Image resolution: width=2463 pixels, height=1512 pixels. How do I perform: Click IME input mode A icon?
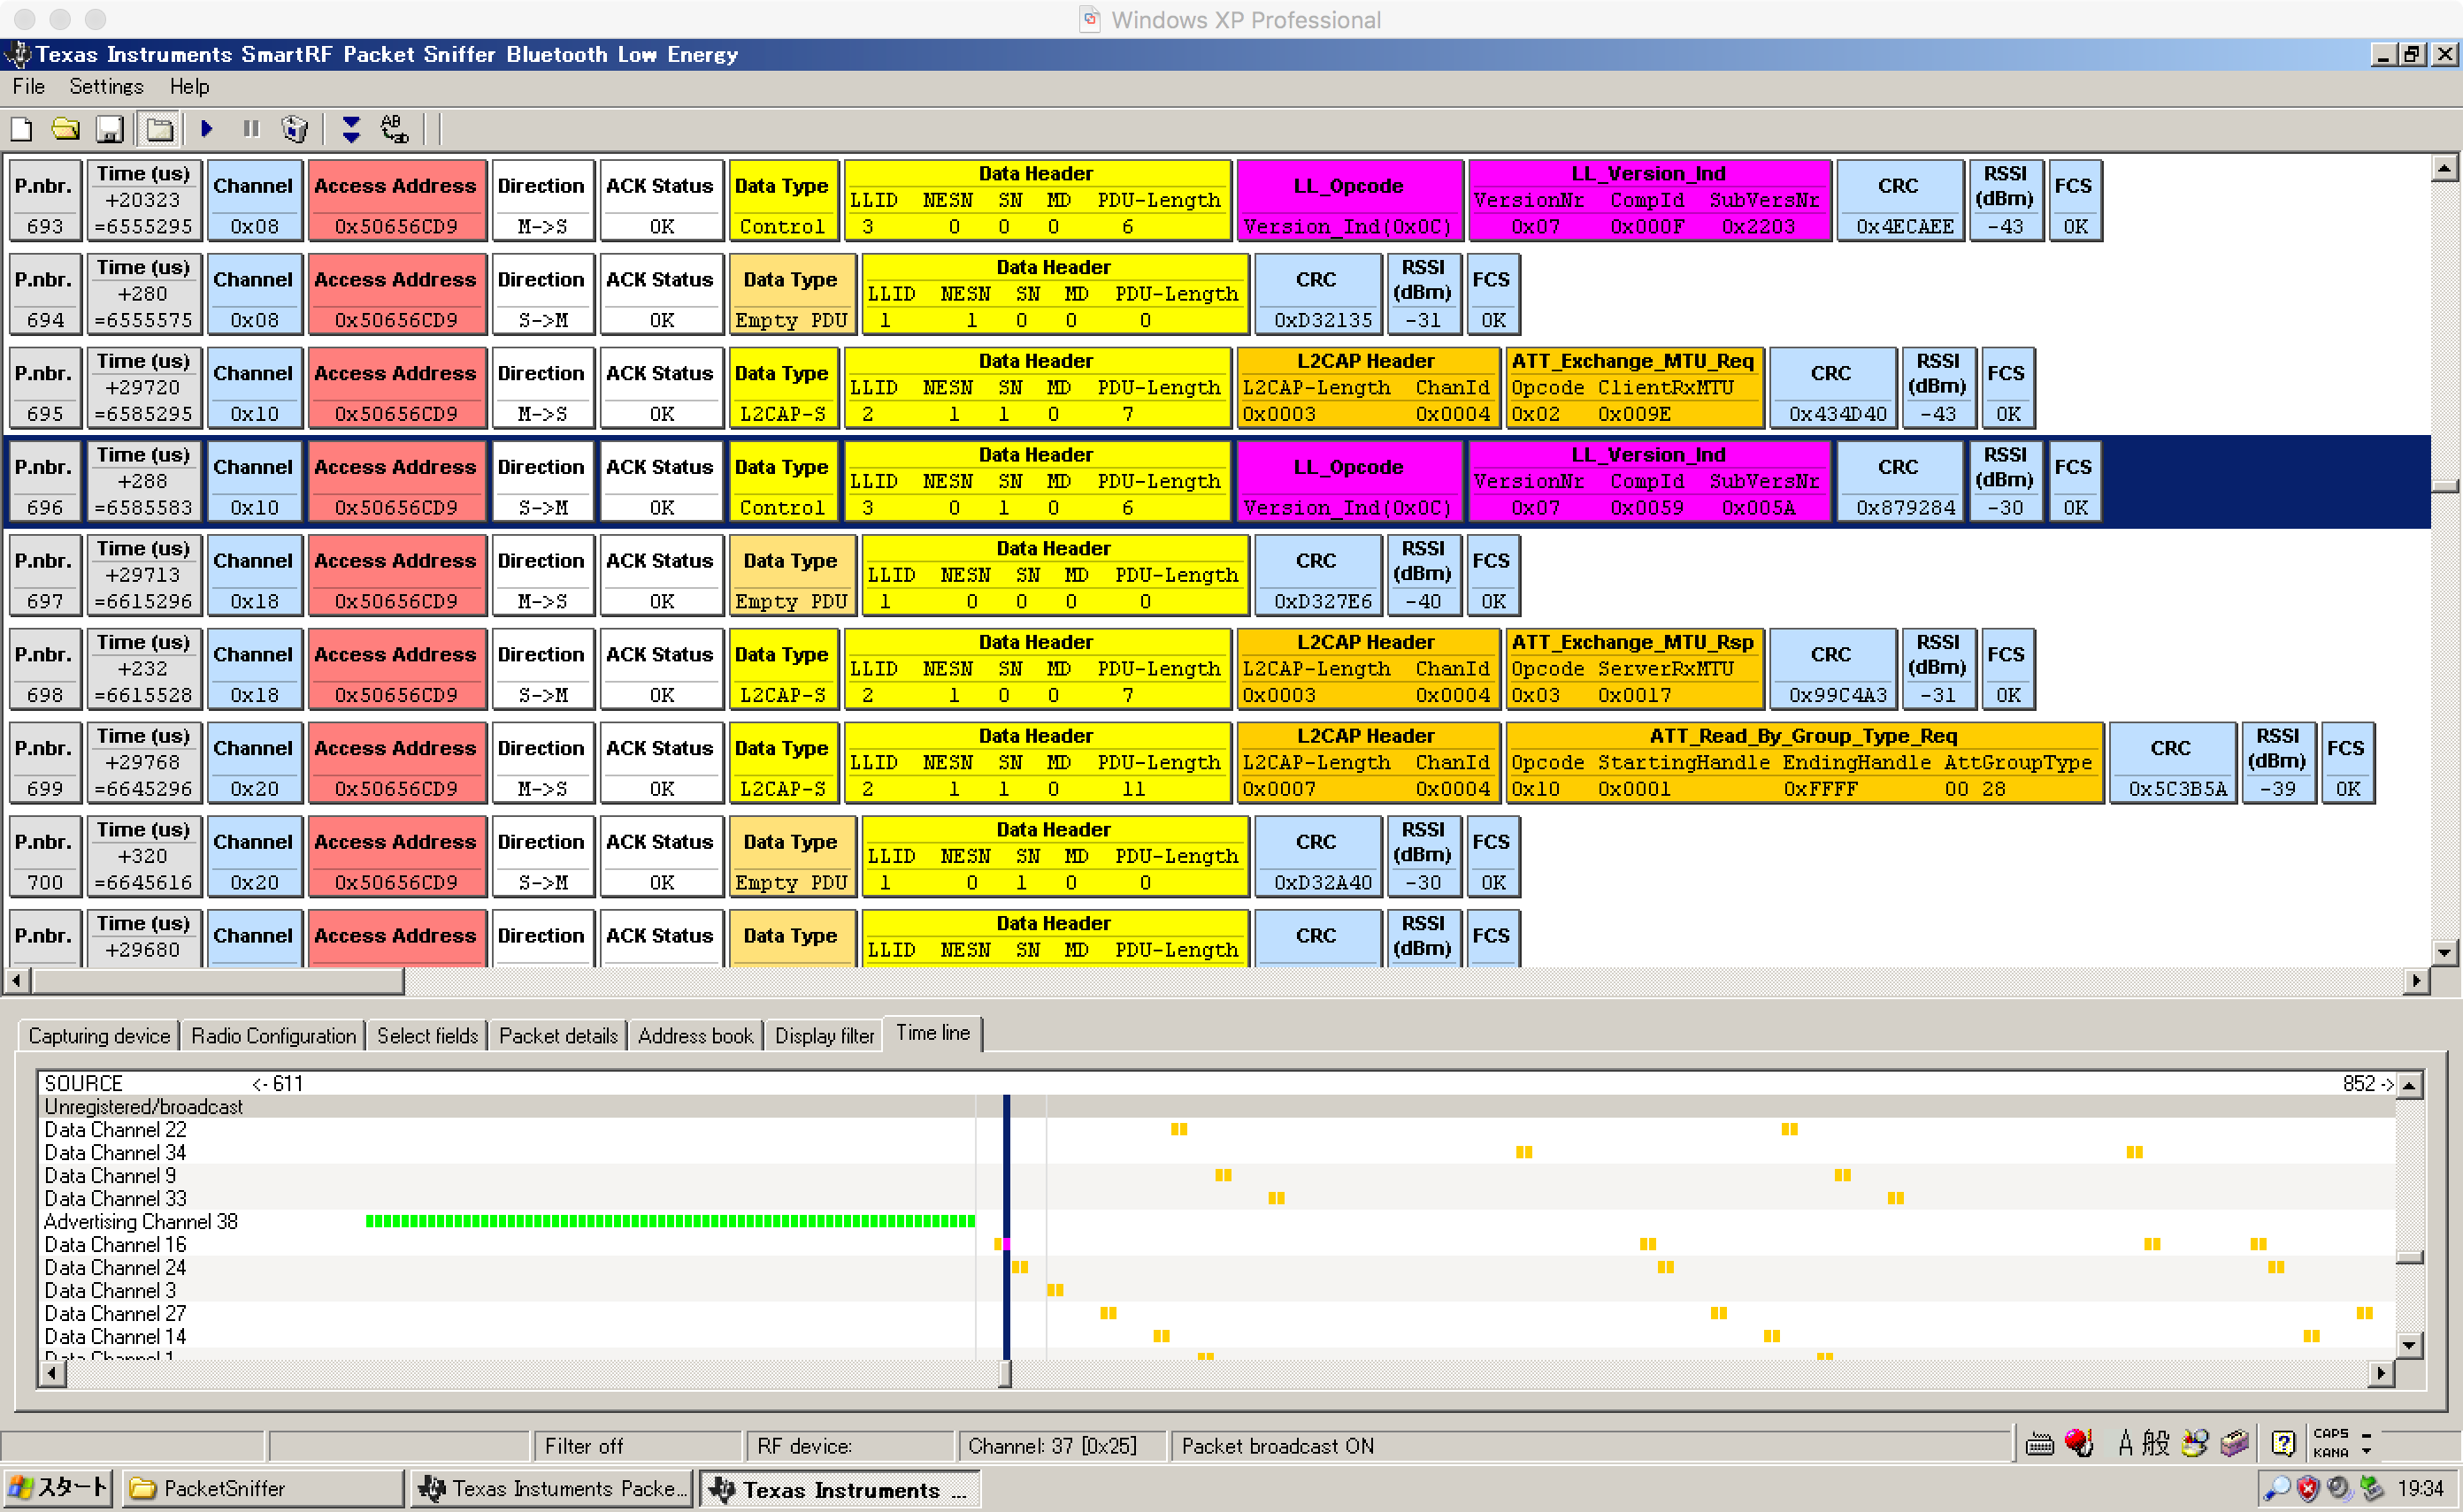(2125, 1443)
